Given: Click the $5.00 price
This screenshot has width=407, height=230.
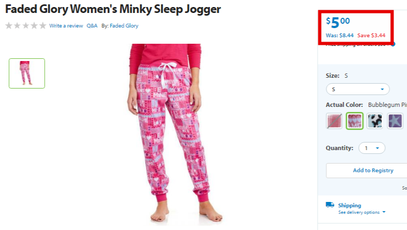Looking at the screenshot, I should pyautogui.click(x=338, y=23).
